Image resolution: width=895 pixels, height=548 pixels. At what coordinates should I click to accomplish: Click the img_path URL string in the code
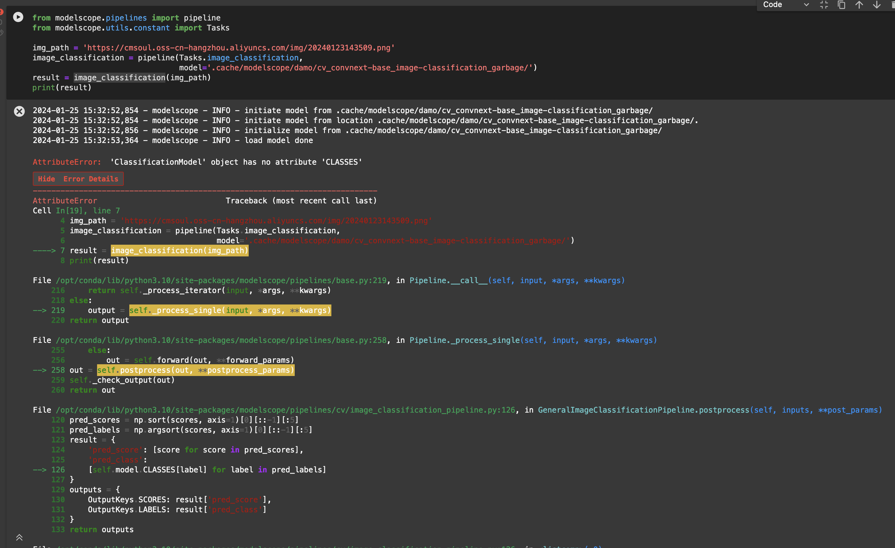tap(239, 48)
